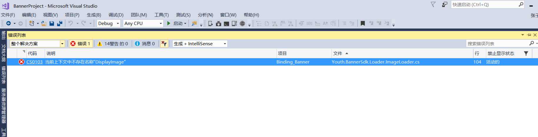Click the Find in Files icon
The image size is (538, 137).
click(x=194, y=24)
